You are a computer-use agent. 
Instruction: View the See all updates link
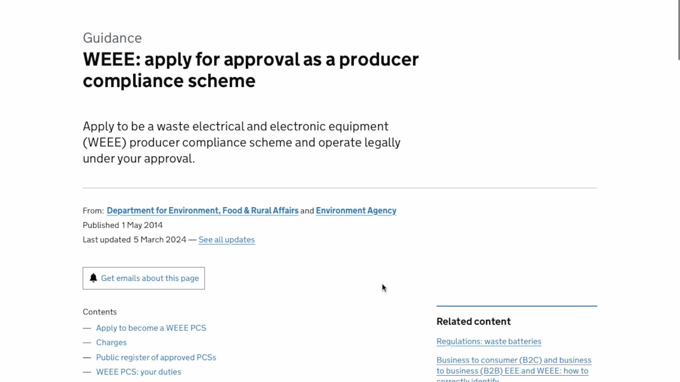point(227,240)
